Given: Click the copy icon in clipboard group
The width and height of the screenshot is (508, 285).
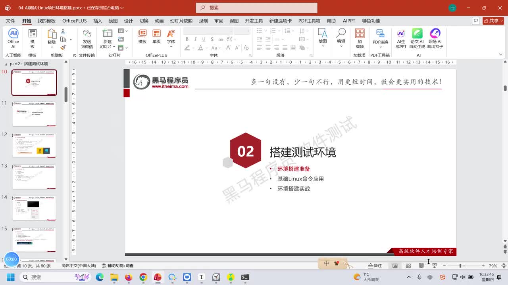Looking at the screenshot, I should (x=63, y=39).
